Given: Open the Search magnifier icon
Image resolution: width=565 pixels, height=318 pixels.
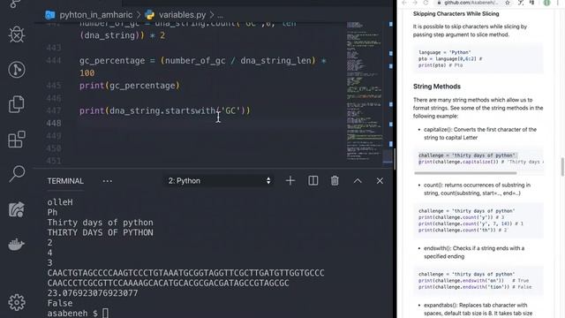Looking at the screenshot, I should (17, 174).
